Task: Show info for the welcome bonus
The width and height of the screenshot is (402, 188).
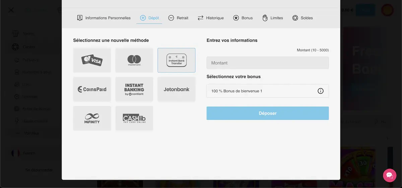Action: coord(321,91)
